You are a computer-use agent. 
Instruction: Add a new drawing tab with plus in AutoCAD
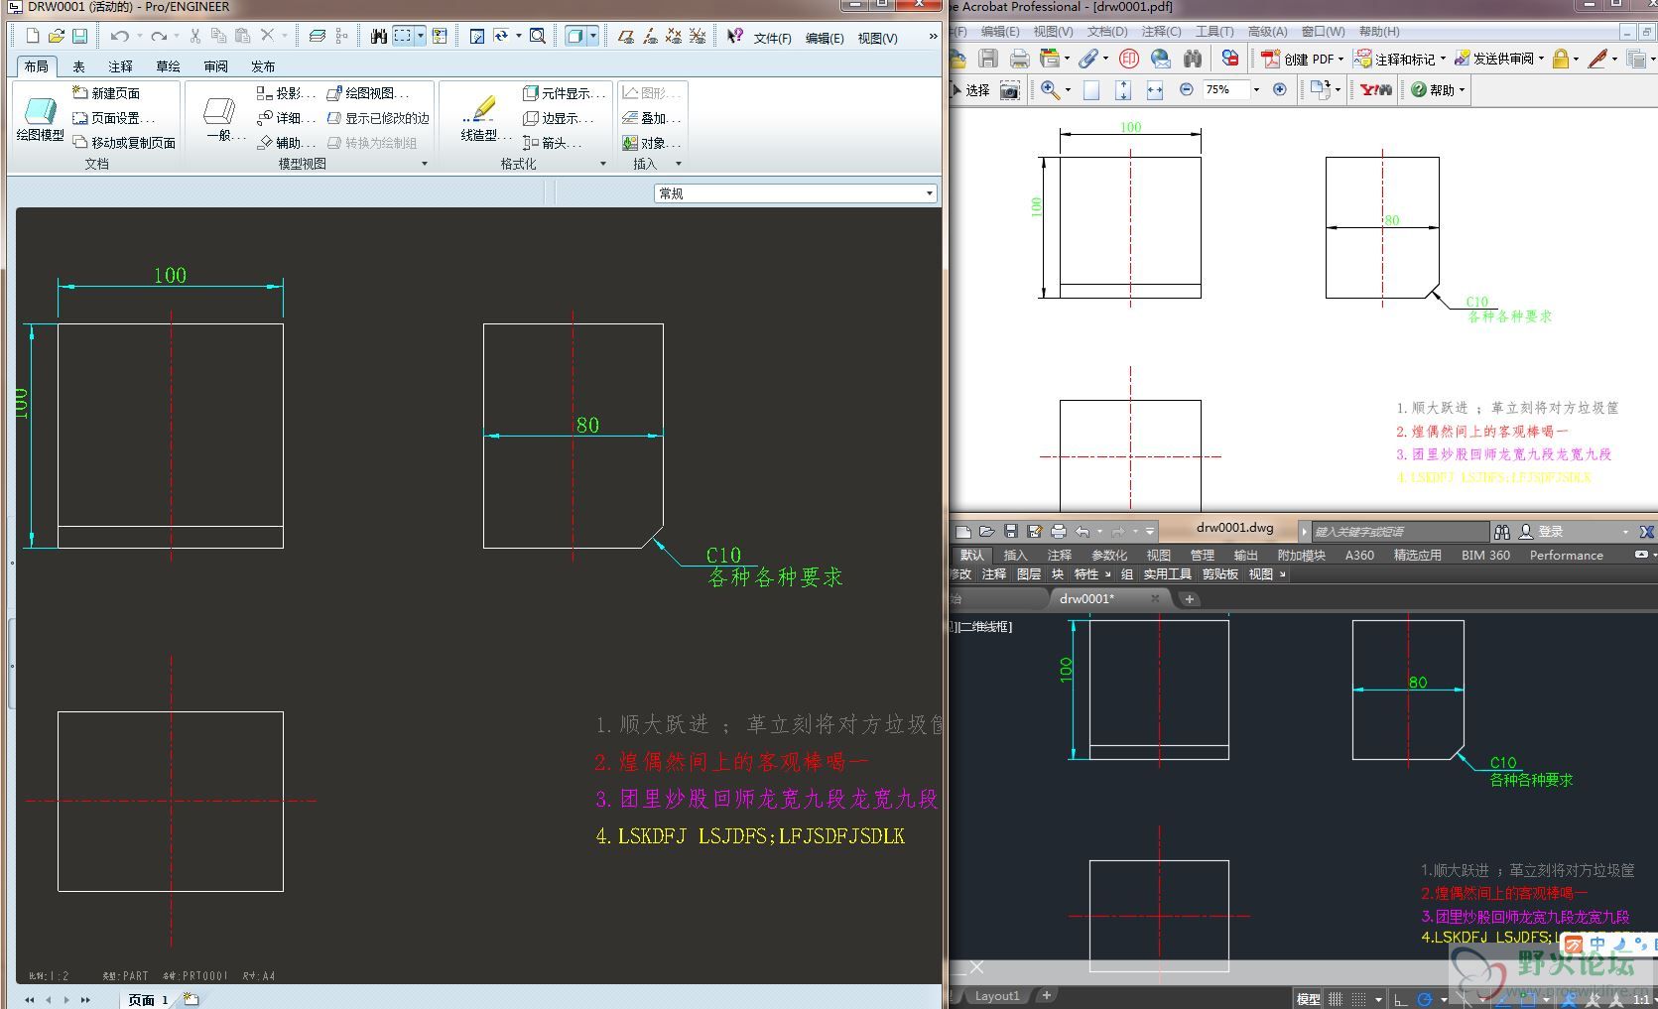(1189, 599)
